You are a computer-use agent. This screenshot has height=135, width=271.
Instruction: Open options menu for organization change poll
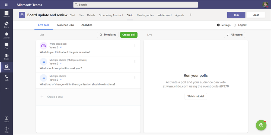click(135, 78)
